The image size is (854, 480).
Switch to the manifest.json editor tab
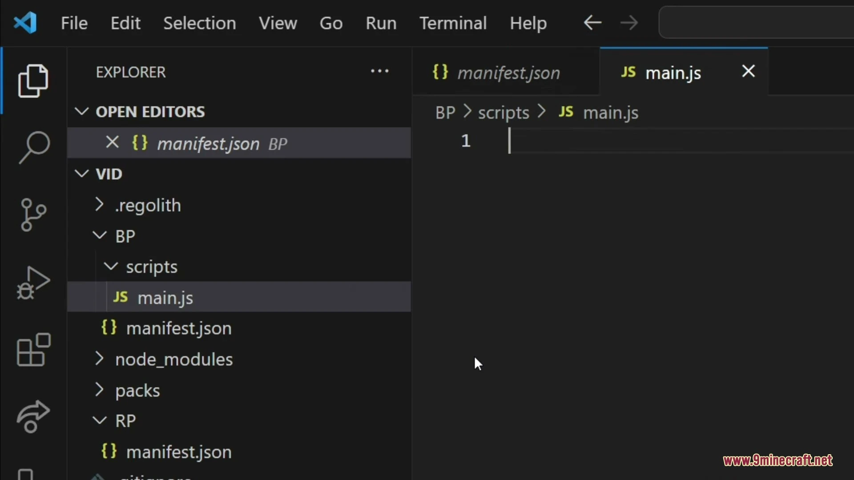click(506, 72)
